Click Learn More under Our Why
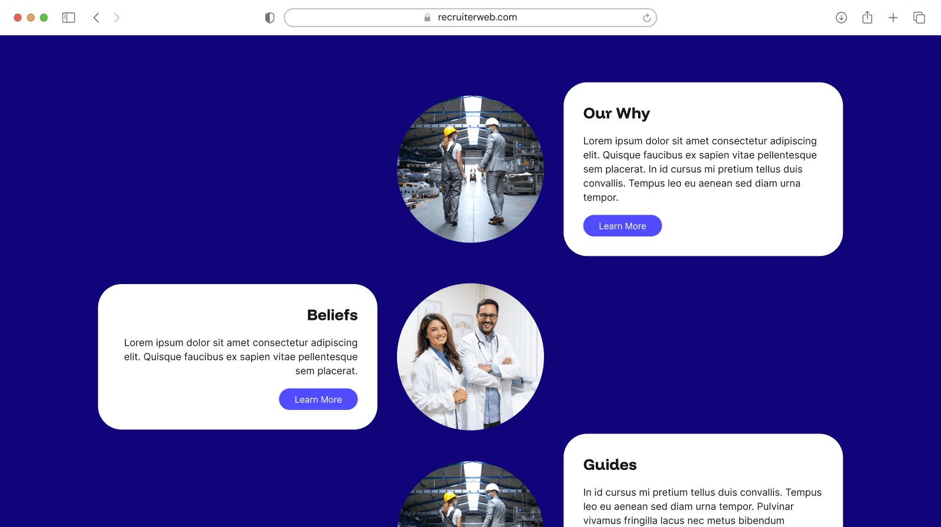 coord(622,226)
